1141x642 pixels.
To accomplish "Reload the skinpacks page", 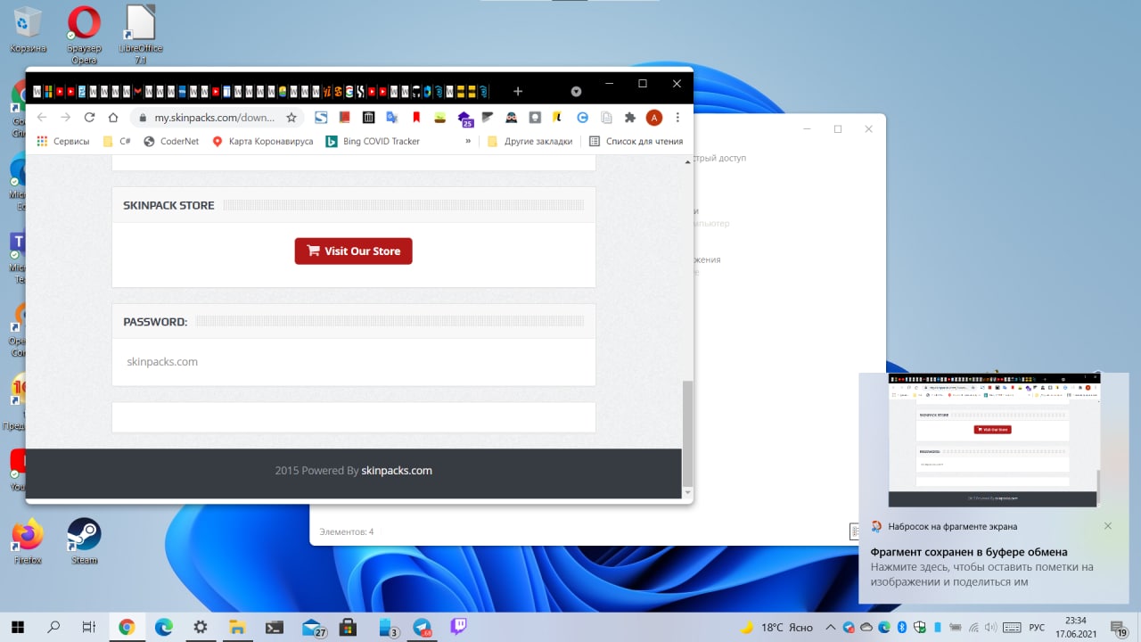I will click(x=89, y=118).
